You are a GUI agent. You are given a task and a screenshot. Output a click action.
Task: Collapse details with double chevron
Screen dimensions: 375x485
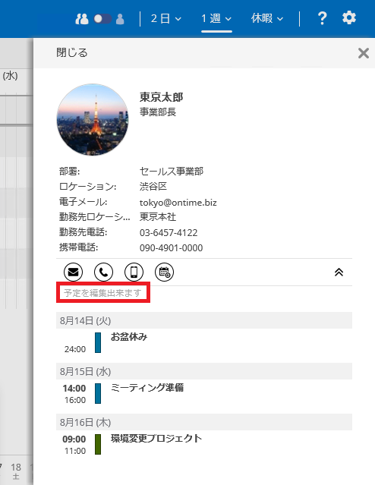[x=339, y=272]
